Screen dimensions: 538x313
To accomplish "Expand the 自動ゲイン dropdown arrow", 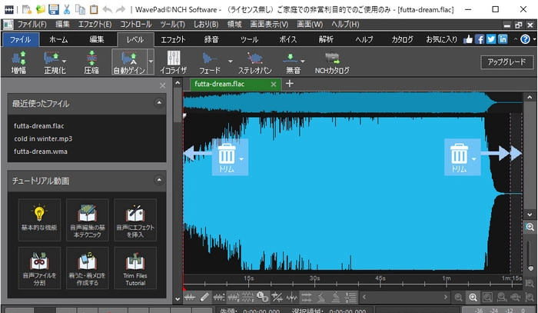I will (x=151, y=59).
